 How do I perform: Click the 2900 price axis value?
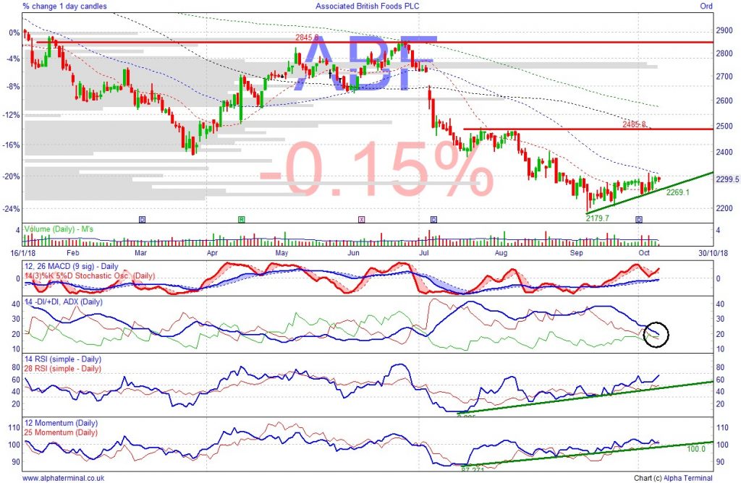[x=724, y=30]
